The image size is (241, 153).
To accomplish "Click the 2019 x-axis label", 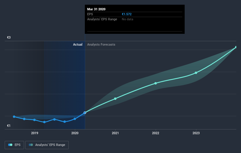I will (x=35, y=133).
